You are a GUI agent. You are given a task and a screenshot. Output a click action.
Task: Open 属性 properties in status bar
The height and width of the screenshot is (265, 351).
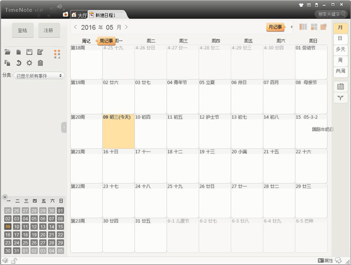coord(326,260)
